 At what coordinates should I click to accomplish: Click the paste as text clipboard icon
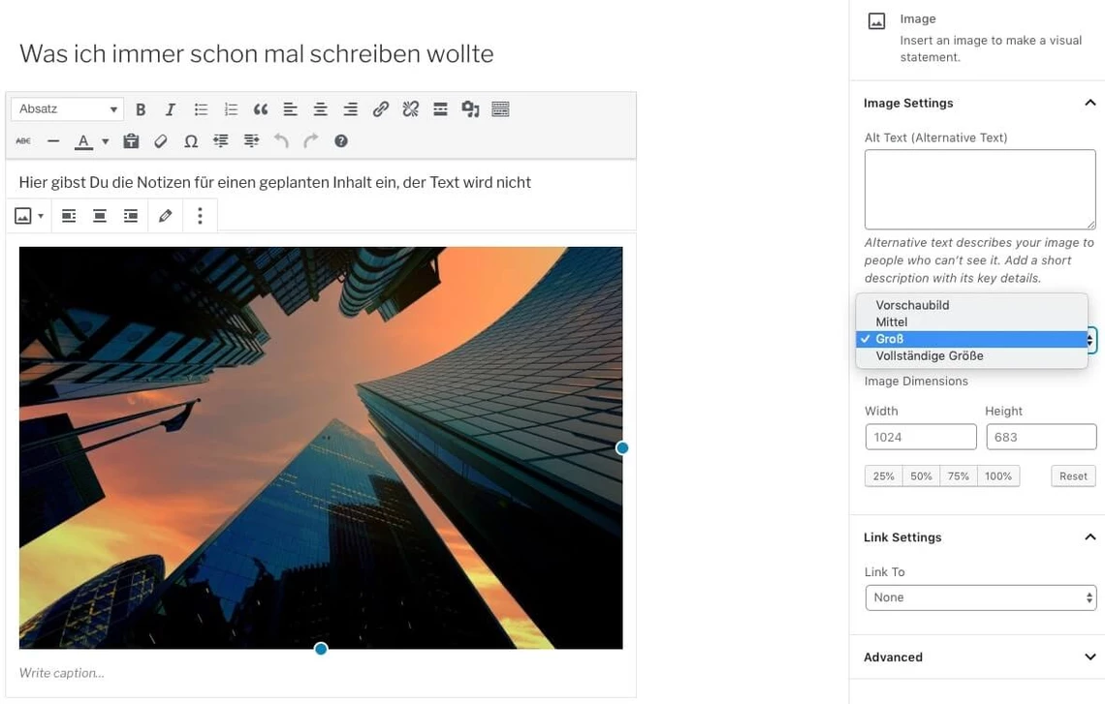pyautogui.click(x=131, y=141)
